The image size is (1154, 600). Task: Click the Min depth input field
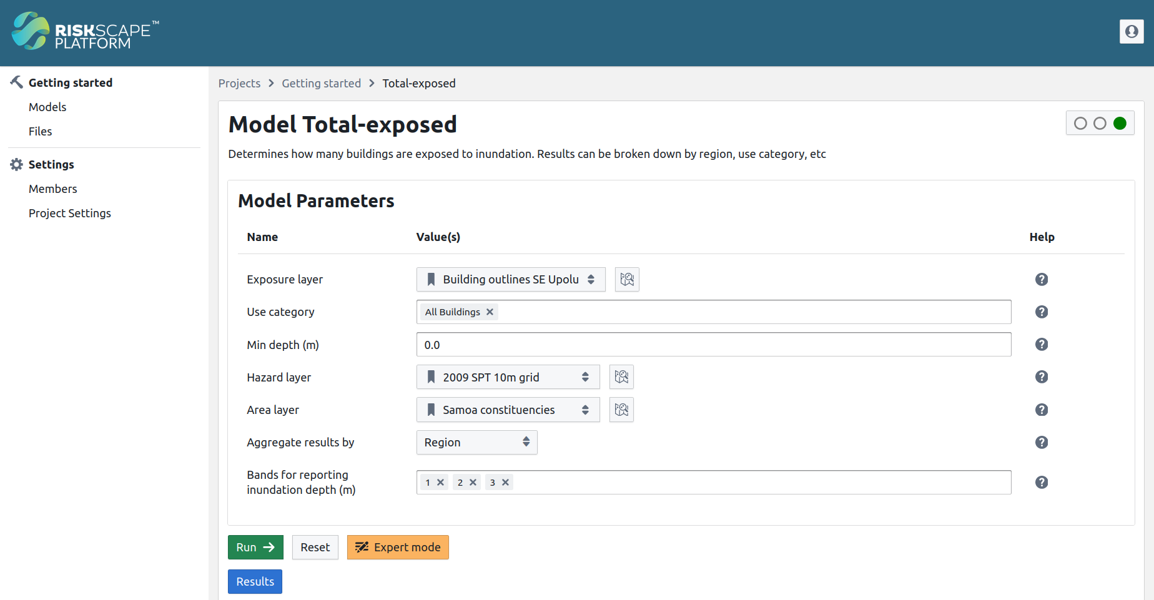tap(714, 345)
